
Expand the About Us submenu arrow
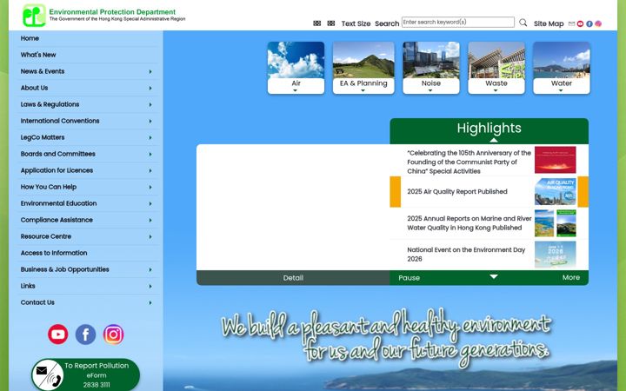pos(150,88)
